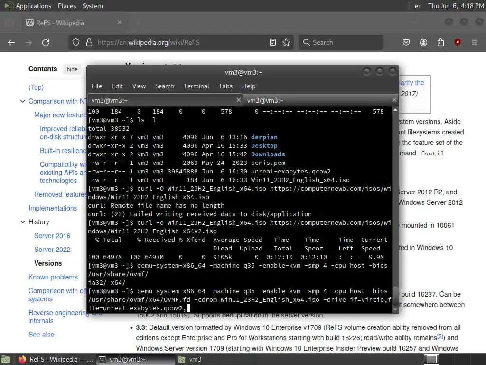The width and height of the screenshot is (486, 365).
Task: Click the terminal scrollbar up arrow
Action: click(x=395, y=110)
